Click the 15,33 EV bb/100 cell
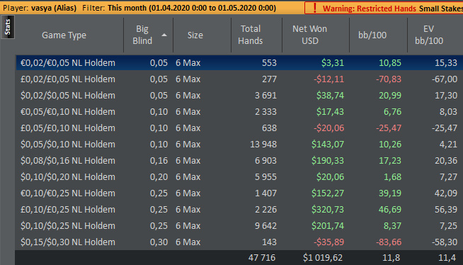The width and height of the screenshot is (463, 265). [x=446, y=62]
